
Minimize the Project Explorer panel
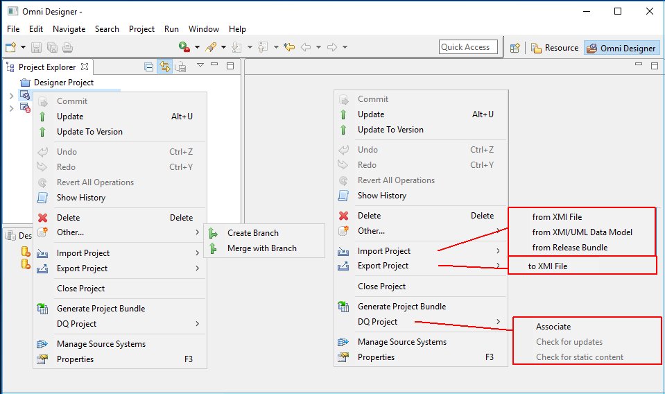214,65
